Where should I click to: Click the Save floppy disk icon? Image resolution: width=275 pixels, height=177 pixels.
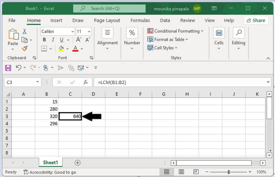[x=8, y=68]
